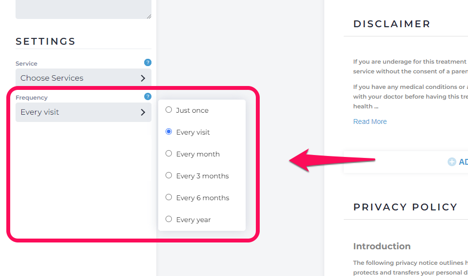Select the Every visit radio button
468x276 pixels.
[168, 131]
